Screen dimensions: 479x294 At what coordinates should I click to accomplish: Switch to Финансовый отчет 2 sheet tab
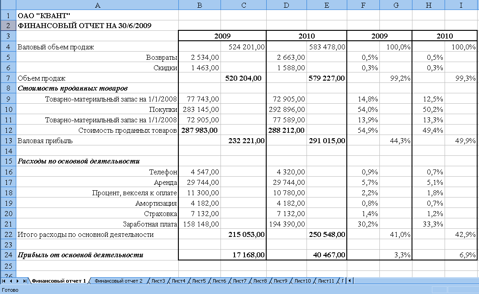(x=119, y=281)
